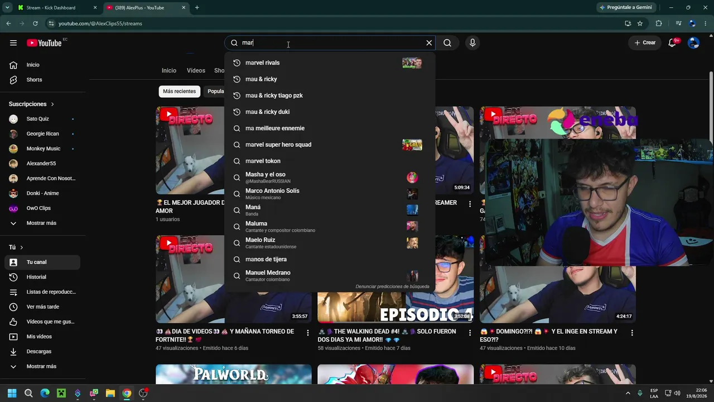
Task: Click the address bar URL
Action: point(100,23)
